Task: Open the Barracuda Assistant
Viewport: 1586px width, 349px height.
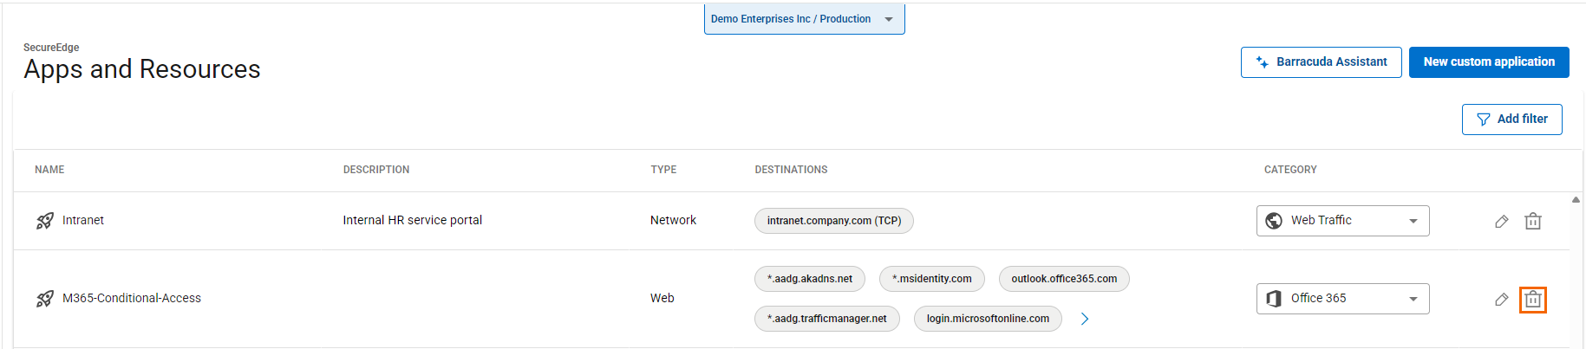Action: [x=1321, y=62]
